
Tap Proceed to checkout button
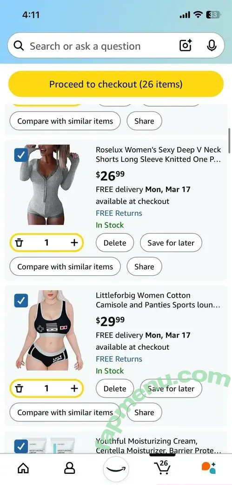click(116, 84)
